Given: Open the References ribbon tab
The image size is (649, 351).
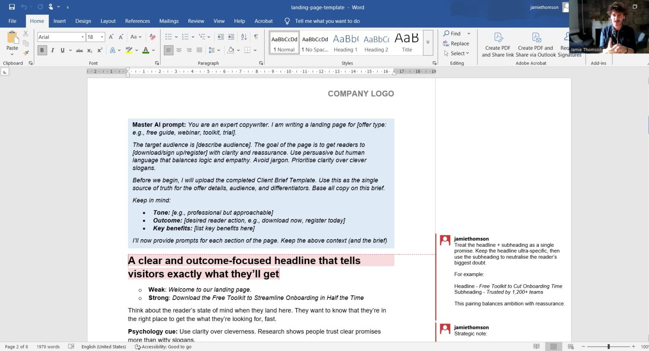Looking at the screenshot, I should pyautogui.click(x=137, y=21).
